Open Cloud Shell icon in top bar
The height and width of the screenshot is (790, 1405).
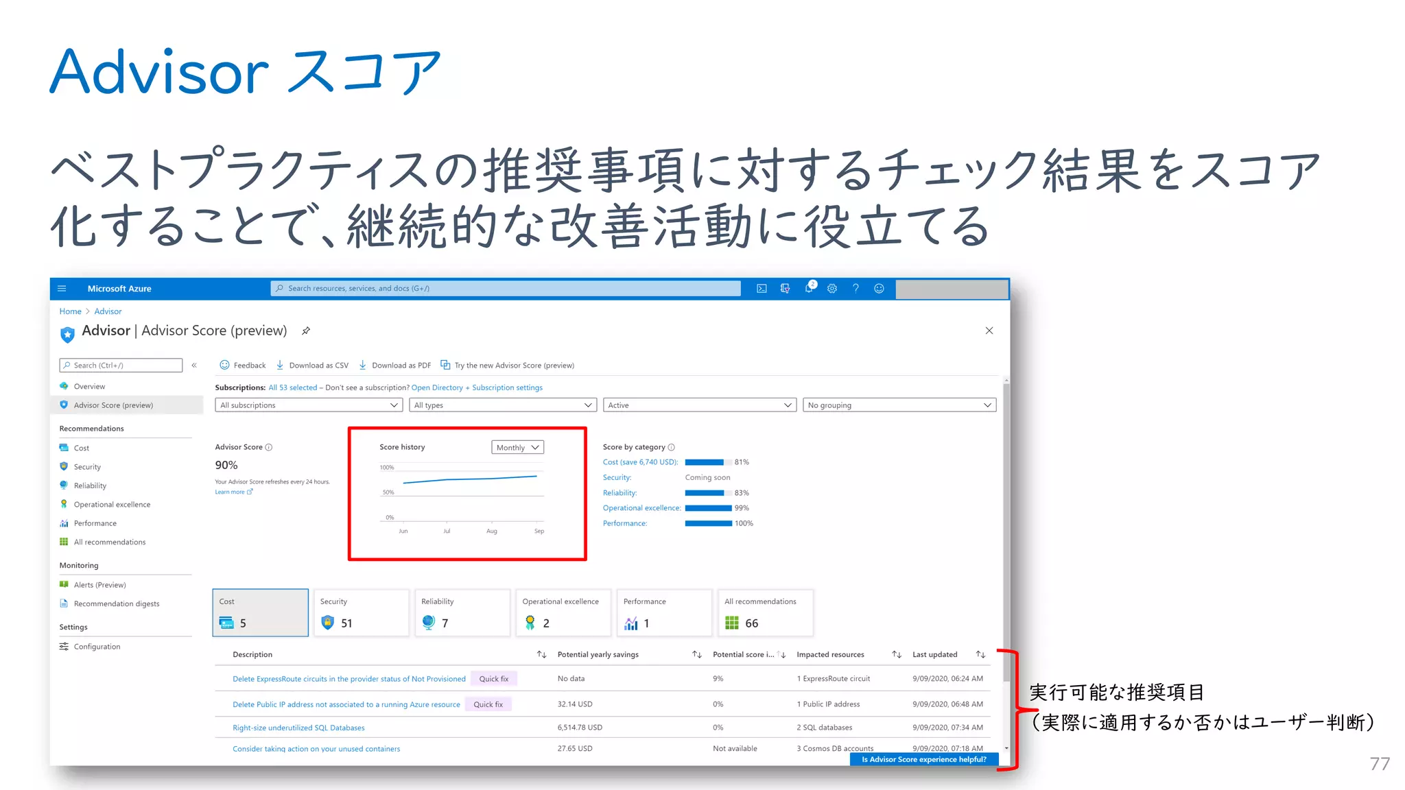tap(761, 289)
